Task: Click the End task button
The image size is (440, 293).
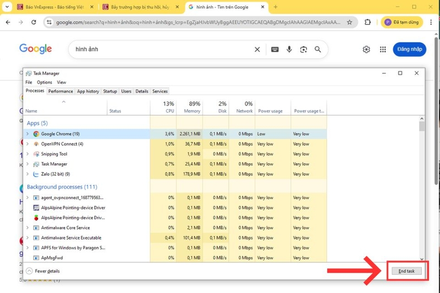Action: coord(406,271)
